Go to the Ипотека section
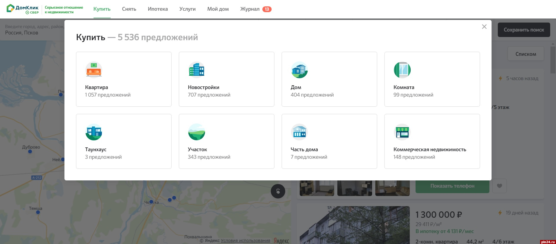 pos(158,9)
